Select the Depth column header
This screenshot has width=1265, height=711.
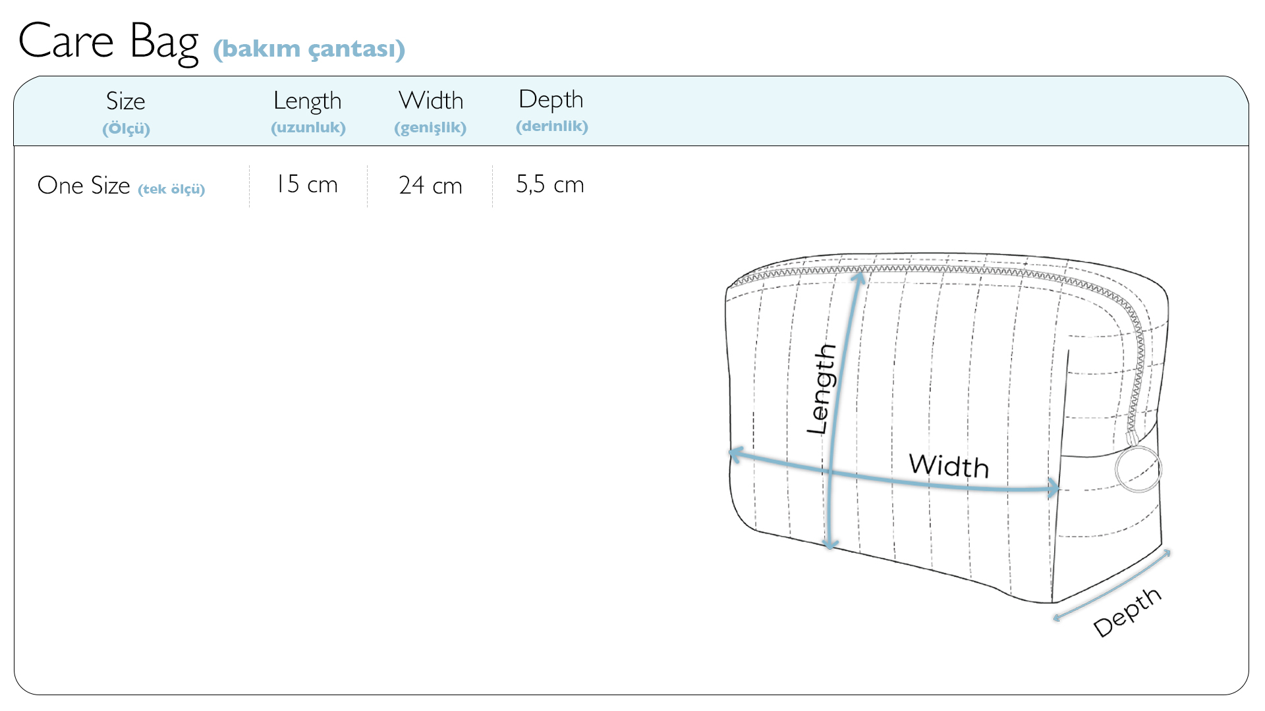point(551,99)
